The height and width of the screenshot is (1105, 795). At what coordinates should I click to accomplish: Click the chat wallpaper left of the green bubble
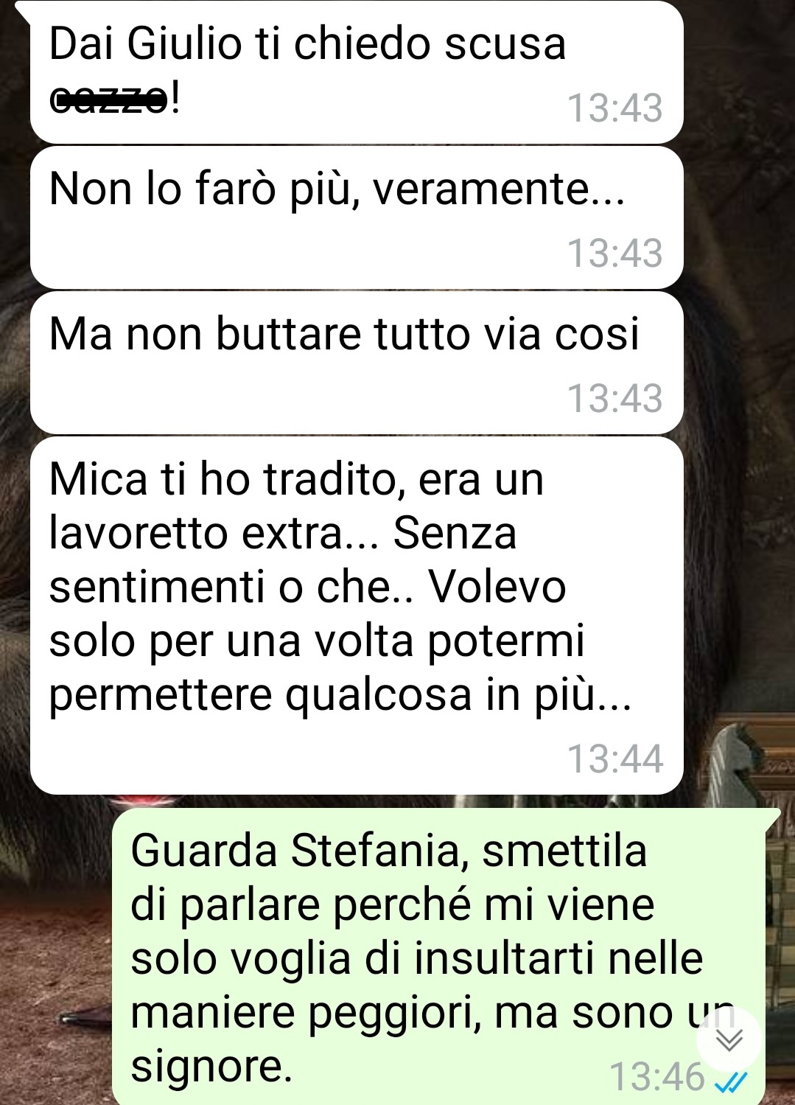tap(55, 951)
